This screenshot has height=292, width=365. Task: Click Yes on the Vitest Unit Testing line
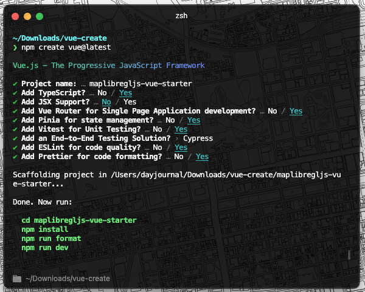point(181,129)
